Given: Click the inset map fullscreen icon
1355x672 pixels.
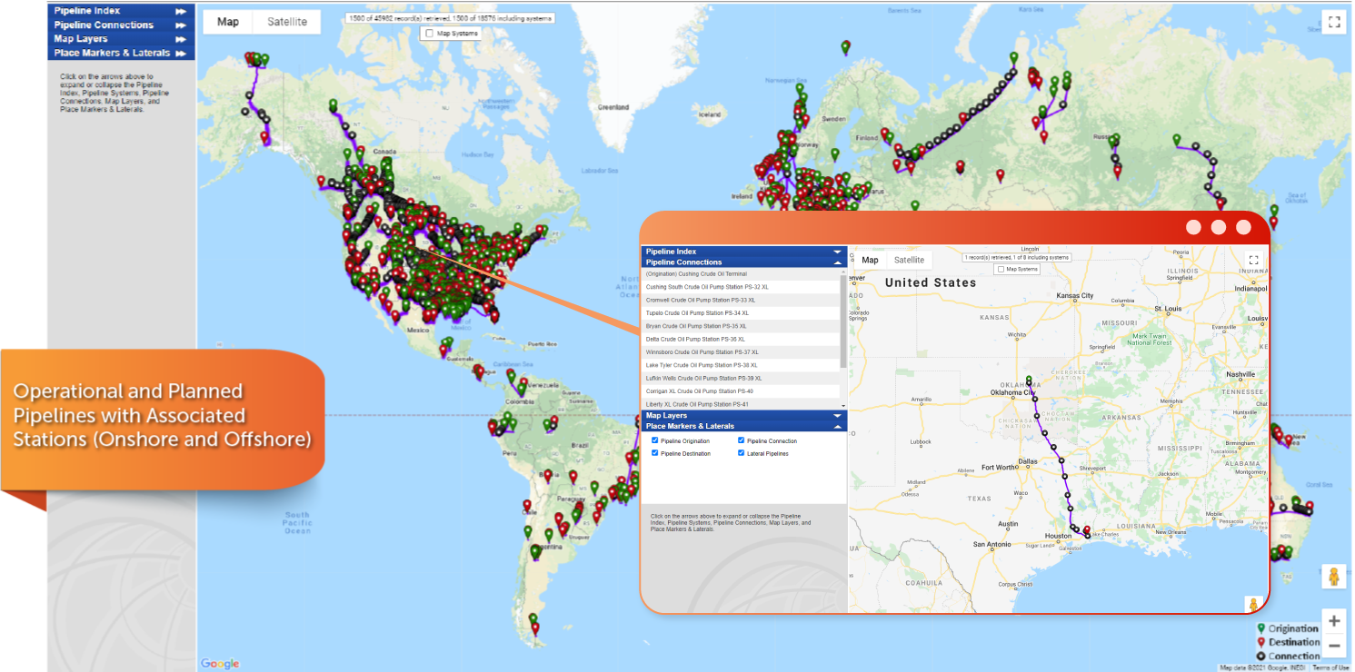Looking at the screenshot, I should [1253, 260].
